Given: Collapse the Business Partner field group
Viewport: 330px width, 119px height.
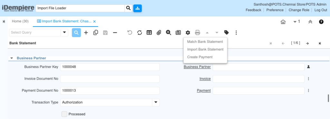Looking at the screenshot, I should click(x=12, y=58).
